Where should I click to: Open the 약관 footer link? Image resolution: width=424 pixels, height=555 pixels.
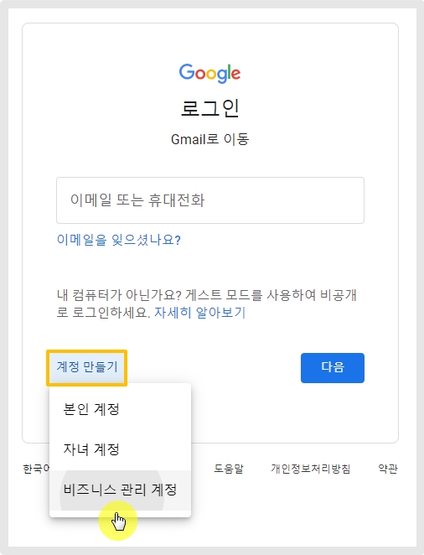(388, 469)
